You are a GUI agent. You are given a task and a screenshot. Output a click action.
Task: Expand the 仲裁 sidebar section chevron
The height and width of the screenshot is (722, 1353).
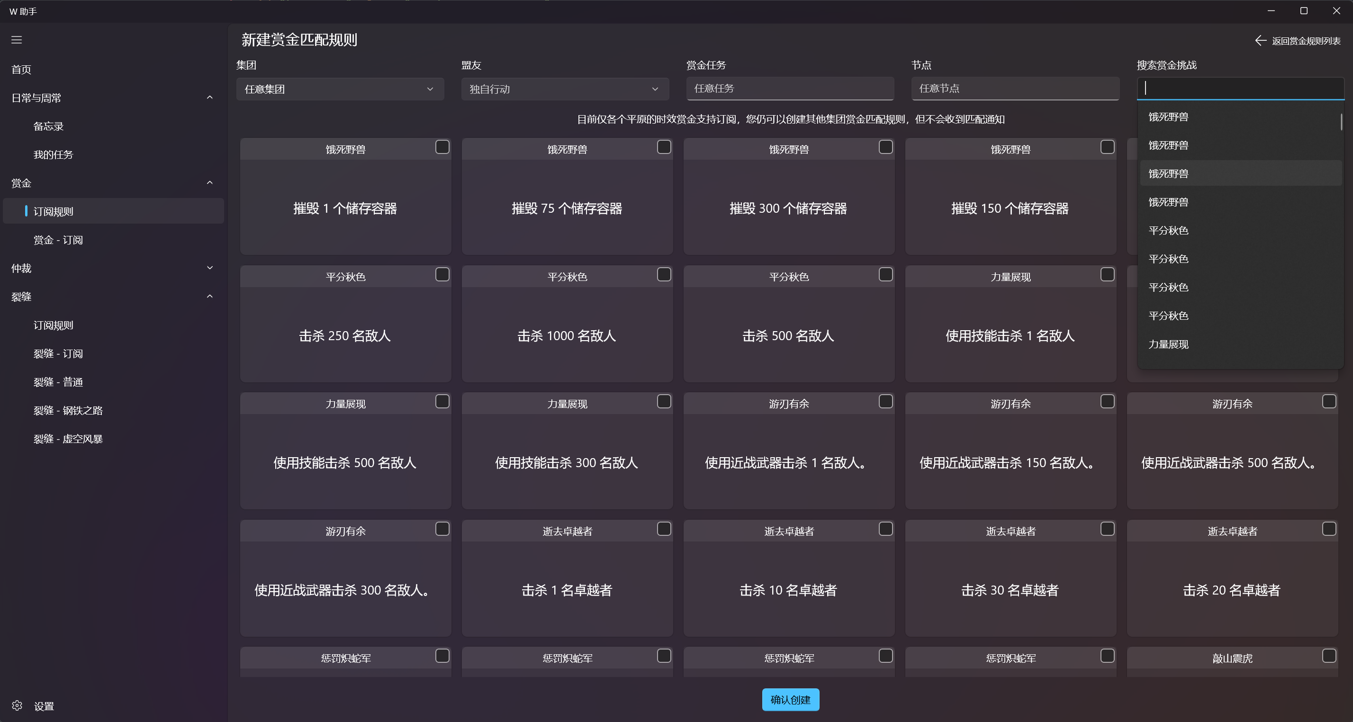209,268
